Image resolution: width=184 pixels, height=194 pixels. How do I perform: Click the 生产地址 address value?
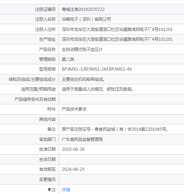coord(117,39)
